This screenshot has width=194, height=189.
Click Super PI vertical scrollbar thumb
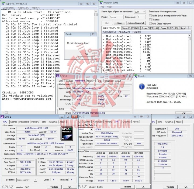[96, 15]
